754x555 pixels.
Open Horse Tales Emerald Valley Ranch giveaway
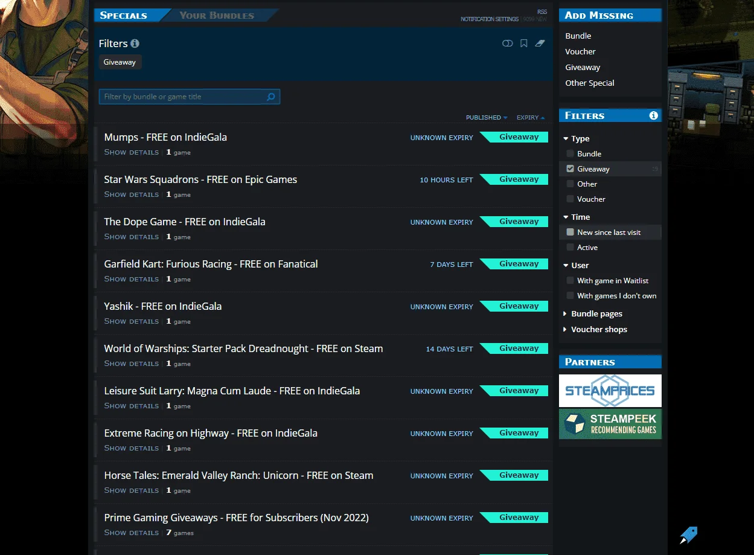(x=238, y=475)
